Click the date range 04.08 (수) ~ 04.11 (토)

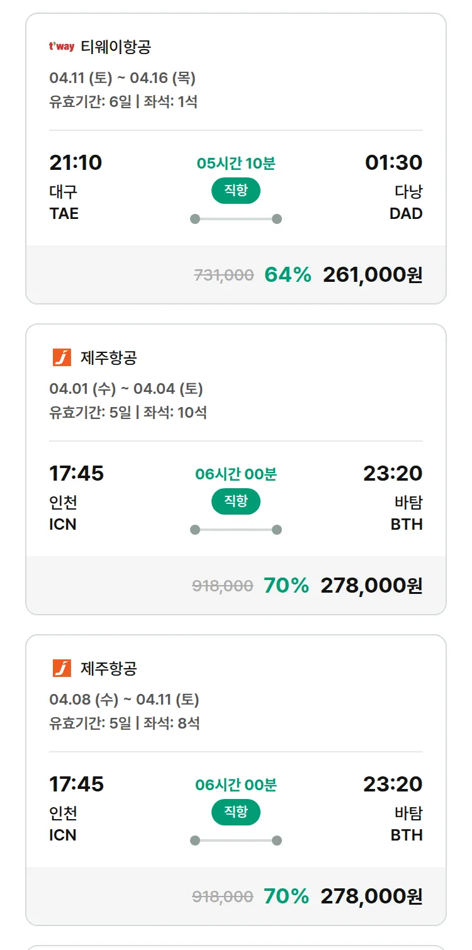(124, 700)
